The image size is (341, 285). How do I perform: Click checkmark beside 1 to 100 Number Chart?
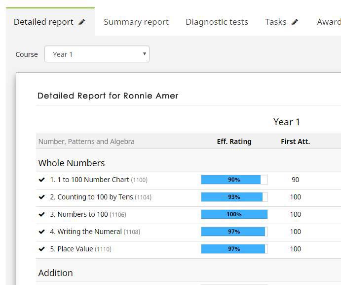tap(42, 180)
